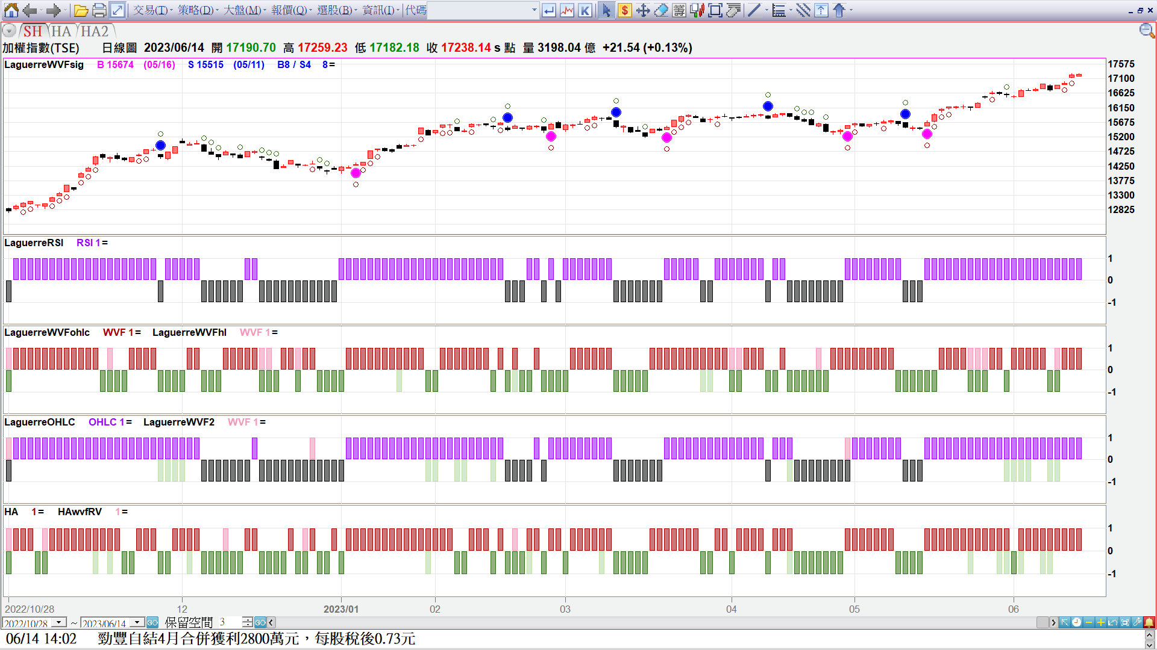Expand the round tab-list arrow button
This screenshot has width=1157, height=650.
click(9, 31)
